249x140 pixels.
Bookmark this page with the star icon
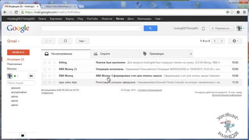pos(232,12)
